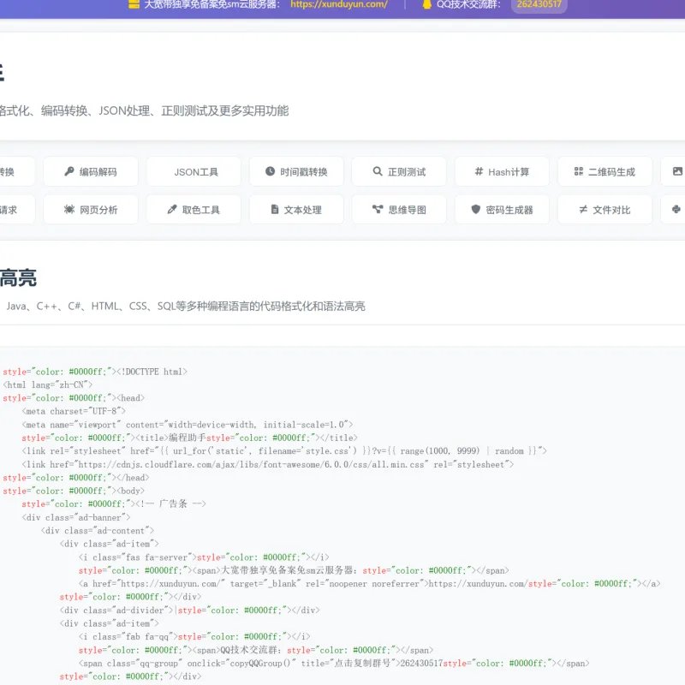Click the description listing Java、C++、C#、HTML
Screen dimensions: 685x685
coord(186,307)
